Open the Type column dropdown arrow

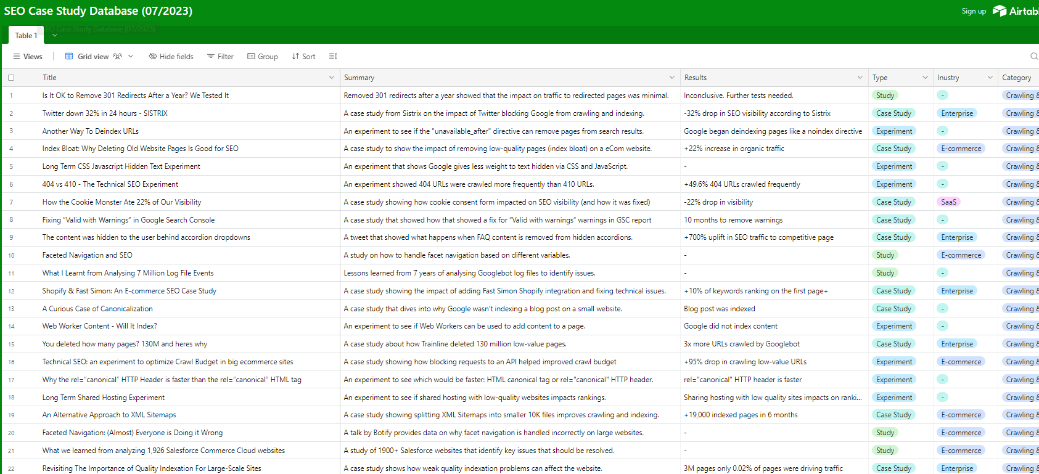click(x=925, y=78)
